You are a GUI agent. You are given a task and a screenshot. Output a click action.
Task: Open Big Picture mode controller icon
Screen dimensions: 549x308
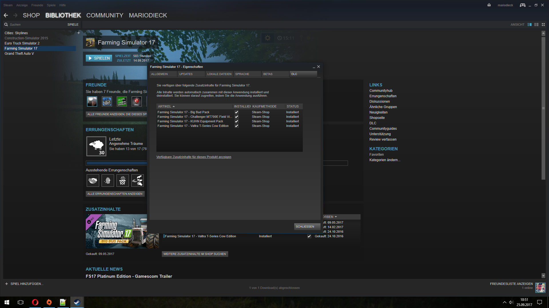522,5
